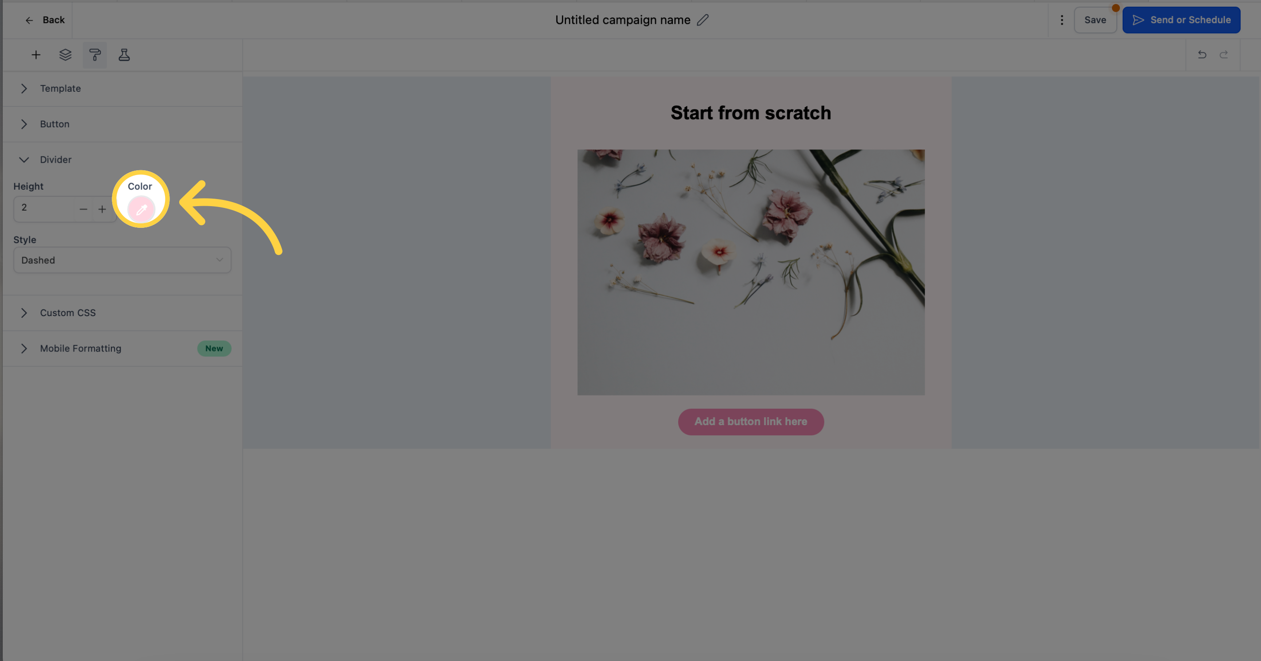Click the Height stepper increment button

click(101, 208)
